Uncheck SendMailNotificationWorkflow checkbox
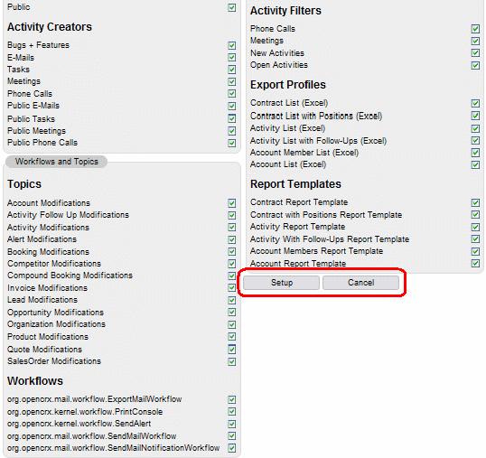Image resolution: width=486 pixels, height=458 pixels. pyautogui.click(x=232, y=448)
